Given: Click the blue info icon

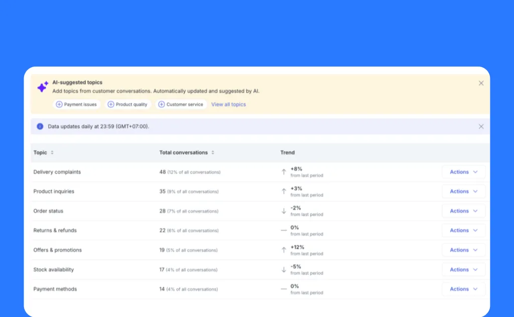Looking at the screenshot, I should tap(40, 126).
